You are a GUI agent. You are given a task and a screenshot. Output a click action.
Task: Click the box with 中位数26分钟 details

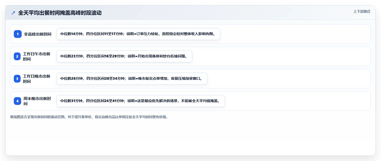[x=132, y=79]
